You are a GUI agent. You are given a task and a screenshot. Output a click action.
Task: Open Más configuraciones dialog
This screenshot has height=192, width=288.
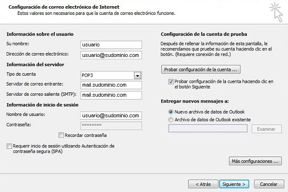pos(255,161)
